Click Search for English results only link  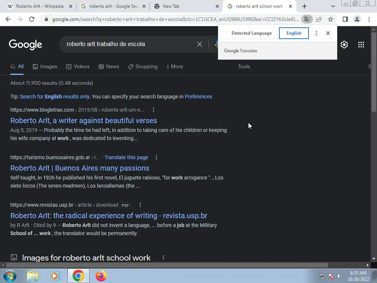point(54,97)
